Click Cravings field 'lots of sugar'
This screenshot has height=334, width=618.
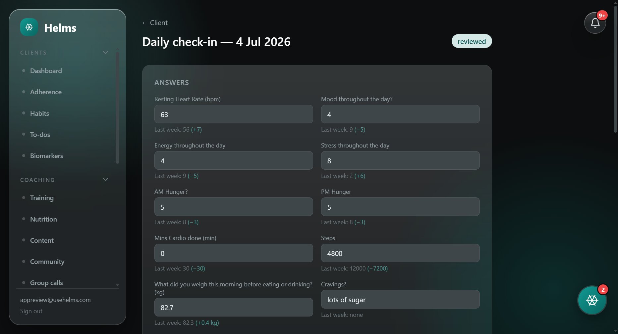pos(400,300)
